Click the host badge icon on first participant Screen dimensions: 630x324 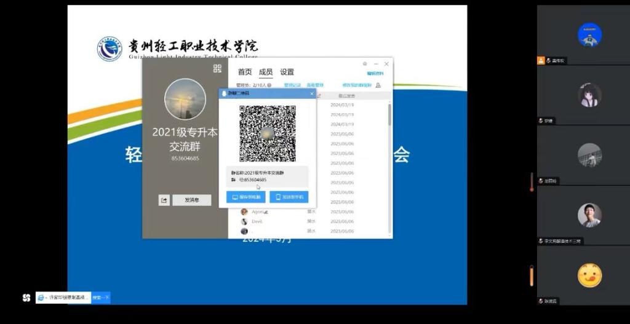pos(541,61)
